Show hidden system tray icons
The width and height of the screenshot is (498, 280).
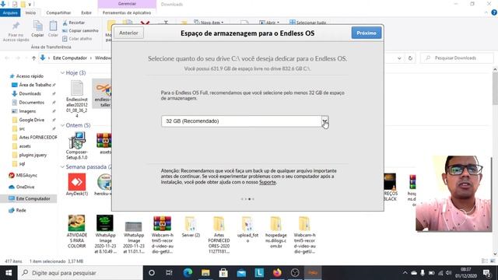click(x=405, y=273)
